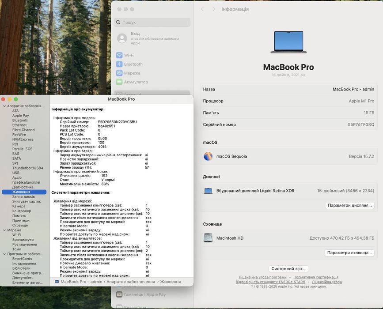Image resolution: width=383 pixels, height=309 pixels.
Task: Open Мережа globe icon in System Settings
Action: coord(119,73)
